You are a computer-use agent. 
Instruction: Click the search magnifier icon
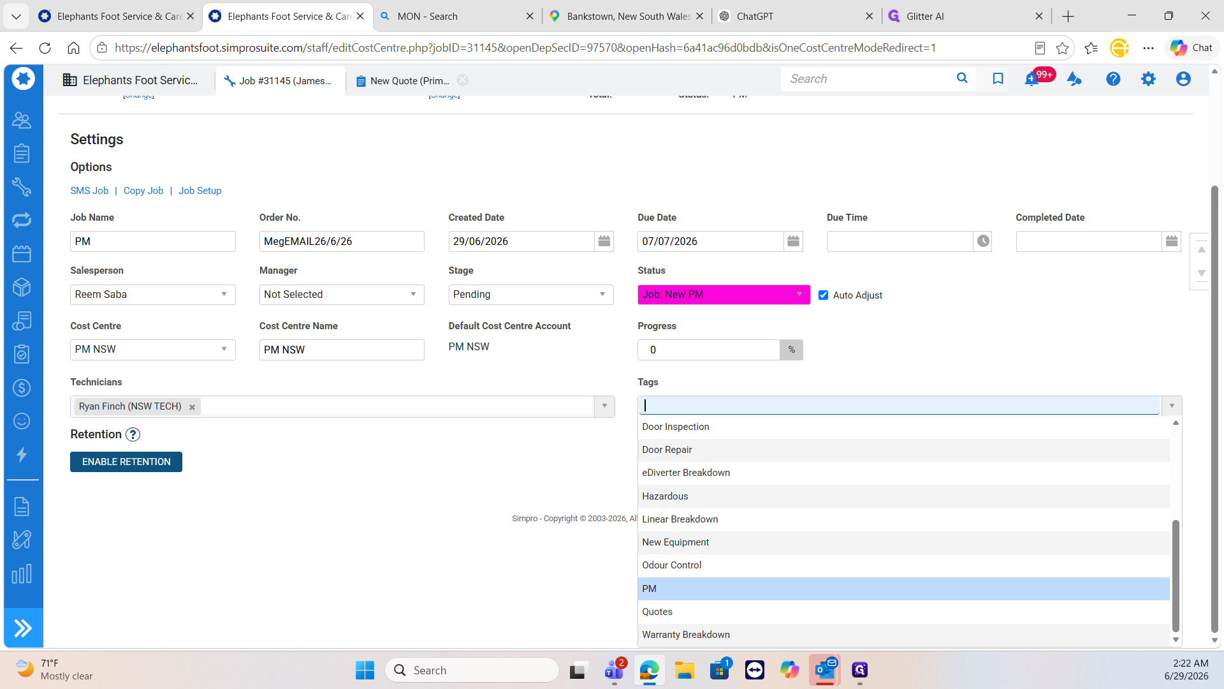[x=962, y=78]
